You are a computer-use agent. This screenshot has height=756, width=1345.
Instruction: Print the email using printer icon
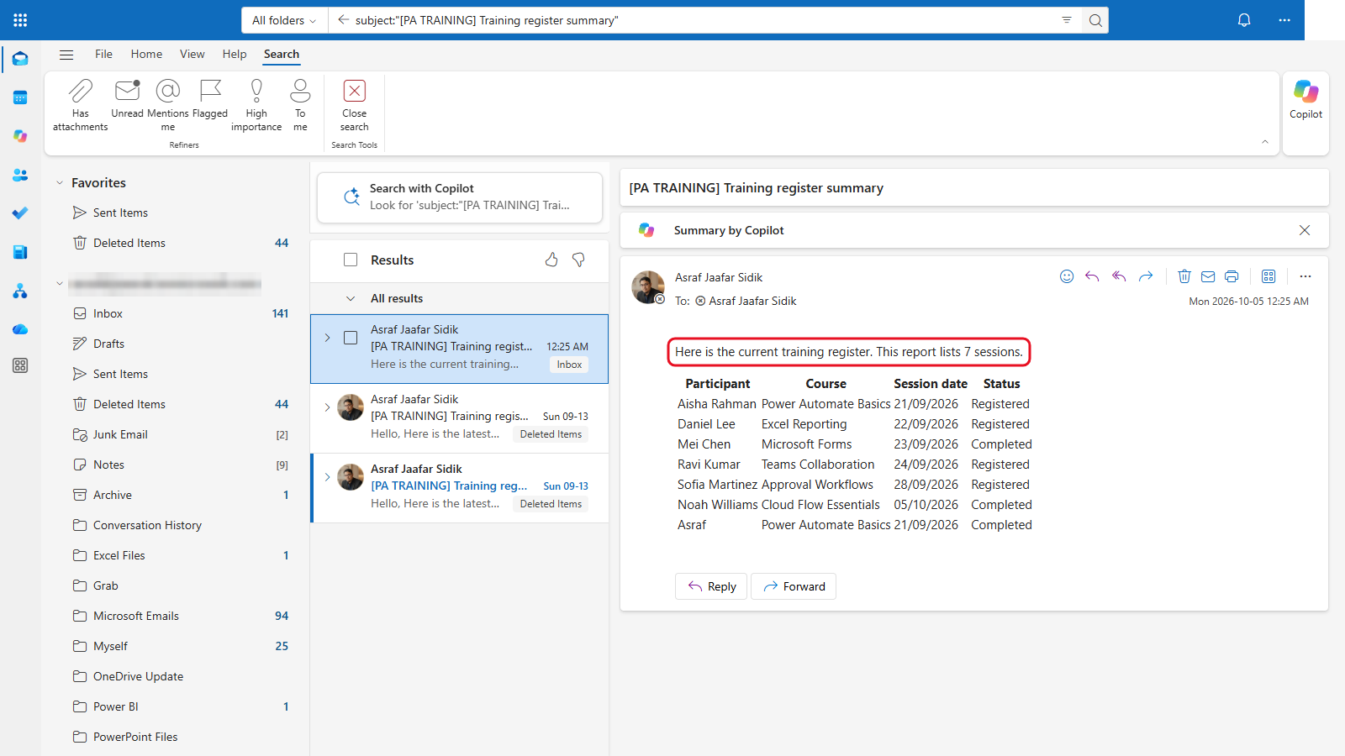(x=1232, y=276)
